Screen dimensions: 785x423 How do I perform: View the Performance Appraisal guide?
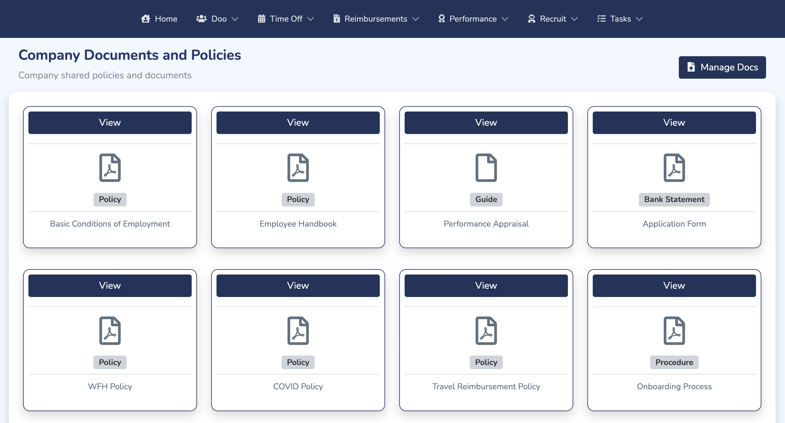[486, 122]
